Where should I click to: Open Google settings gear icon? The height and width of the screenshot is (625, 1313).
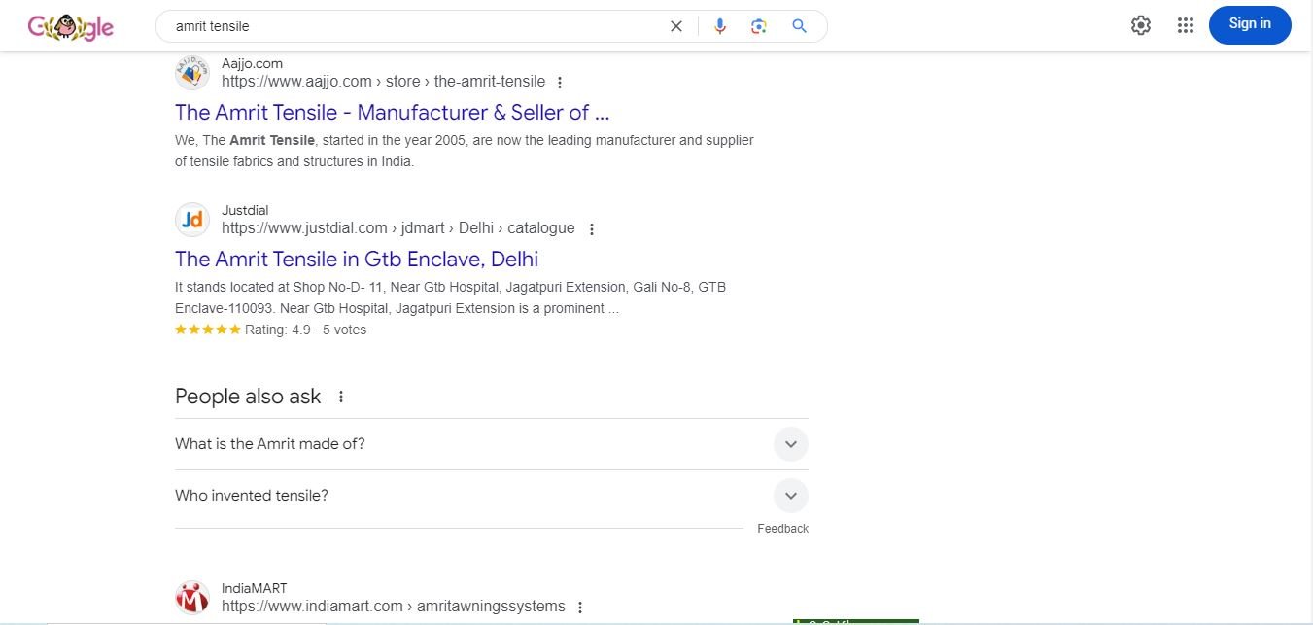1141,25
